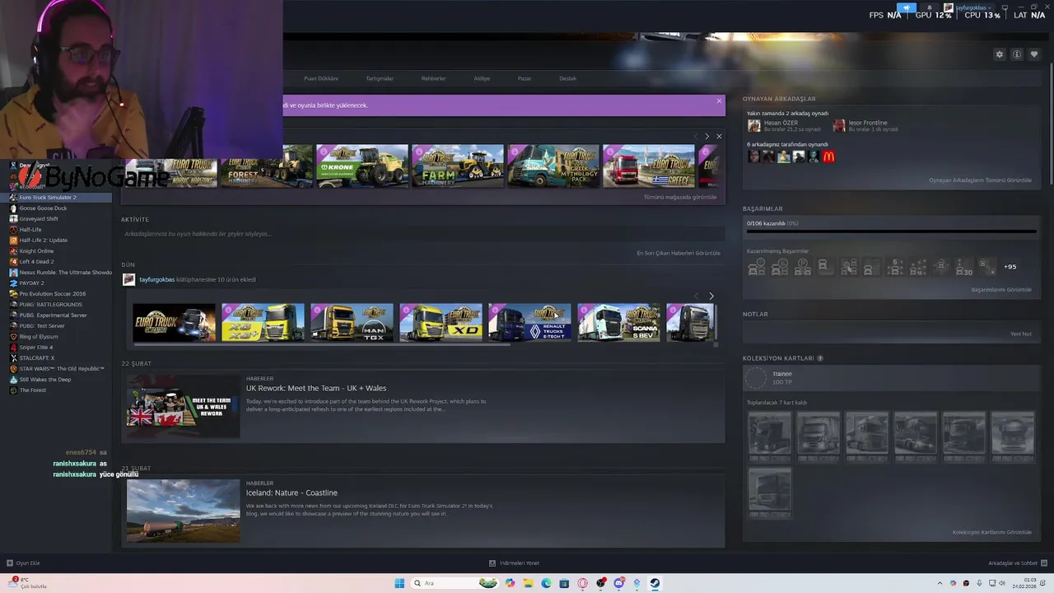
Task: Show next DLC carousel items
Action: pos(707,136)
